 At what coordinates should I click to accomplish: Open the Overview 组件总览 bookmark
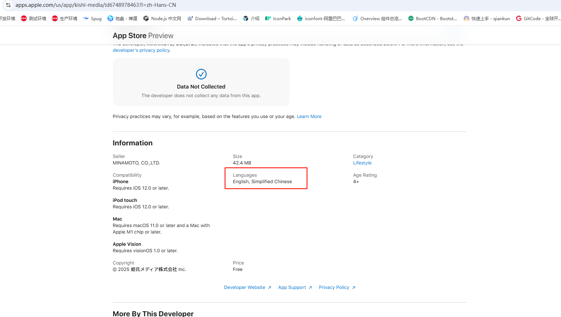pyautogui.click(x=377, y=19)
